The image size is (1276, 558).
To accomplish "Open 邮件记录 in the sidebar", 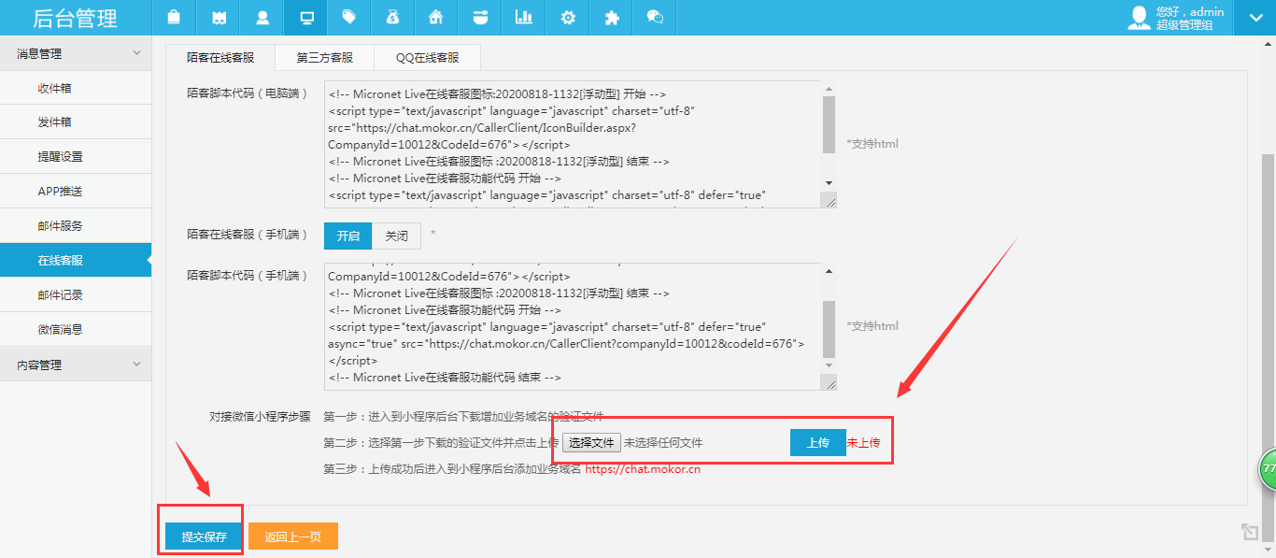I will click(76, 295).
